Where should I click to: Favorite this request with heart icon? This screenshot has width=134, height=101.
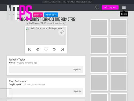(x=46, y=49)
